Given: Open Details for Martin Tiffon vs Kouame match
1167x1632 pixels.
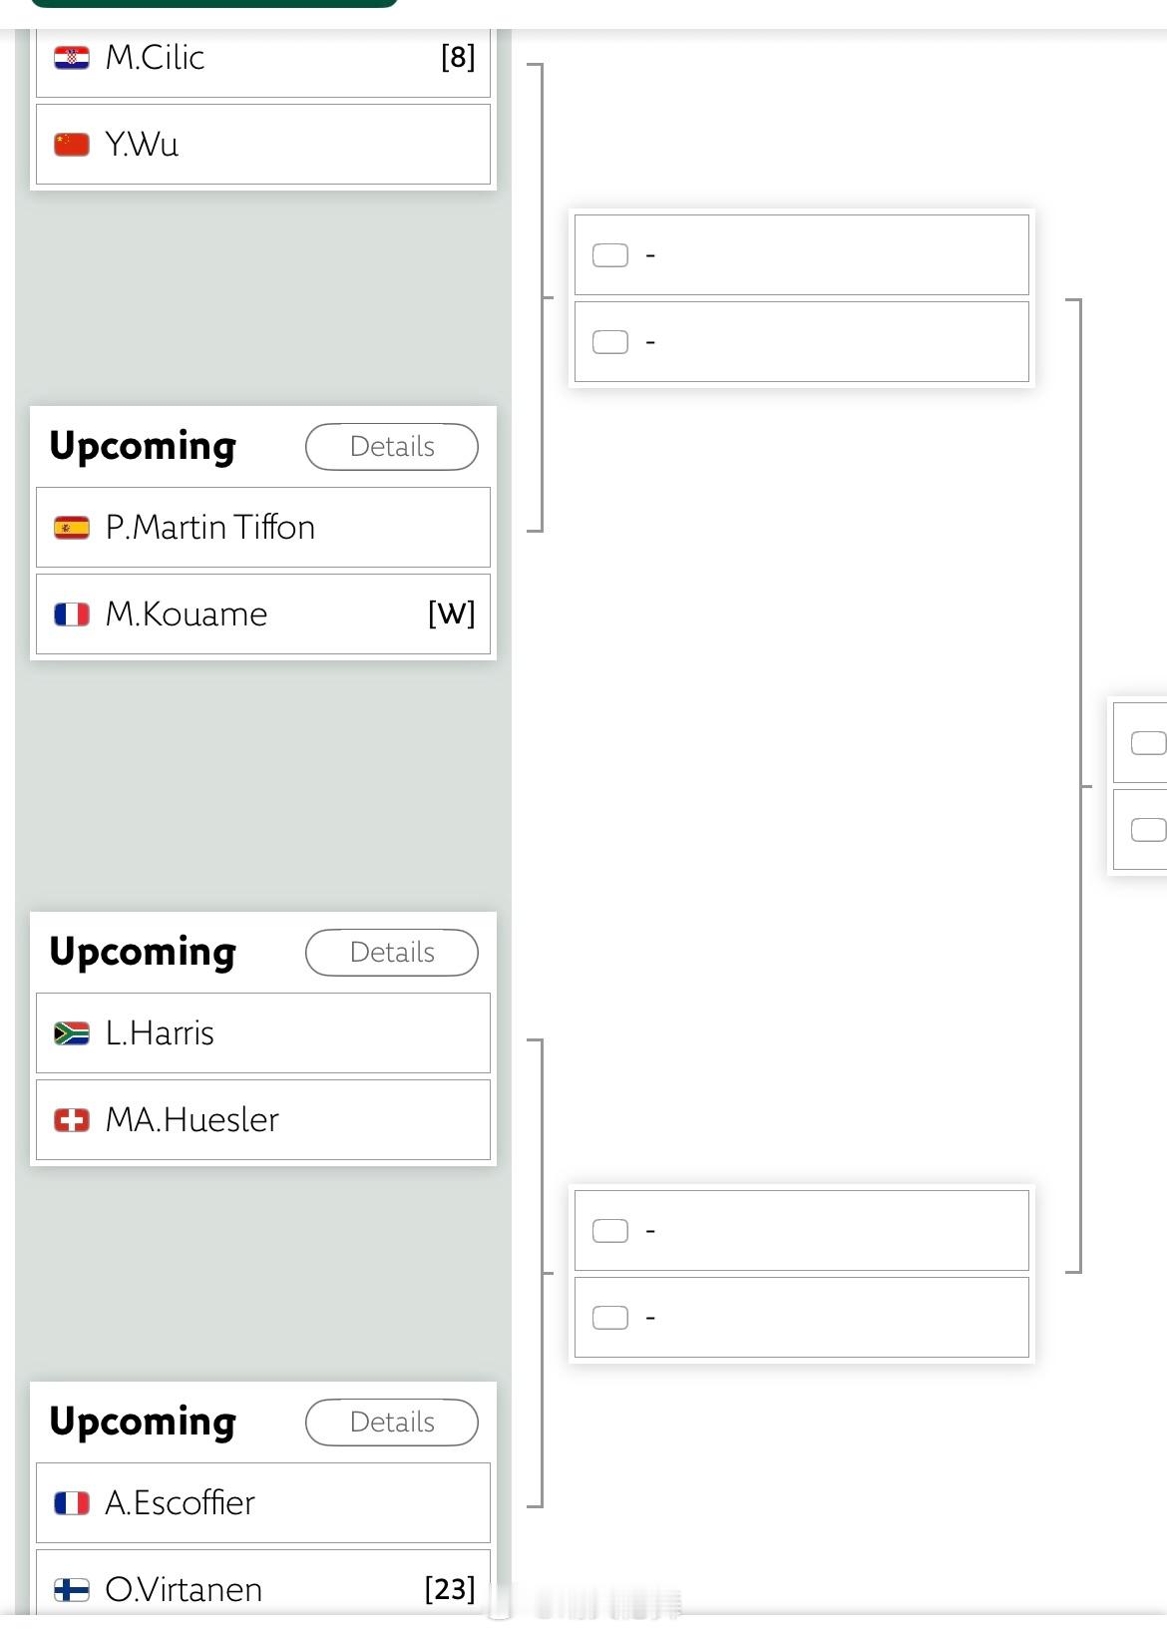Looking at the screenshot, I should click(392, 447).
